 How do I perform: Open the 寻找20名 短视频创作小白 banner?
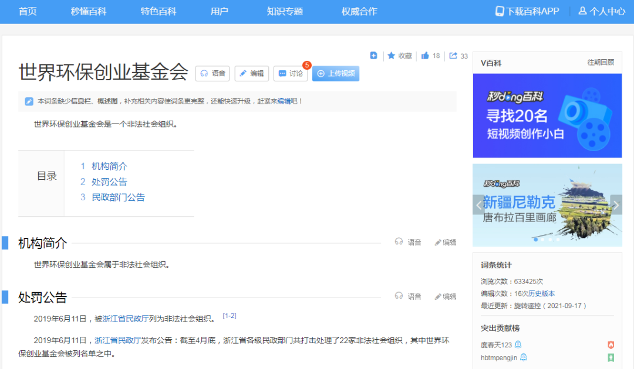coord(547,115)
